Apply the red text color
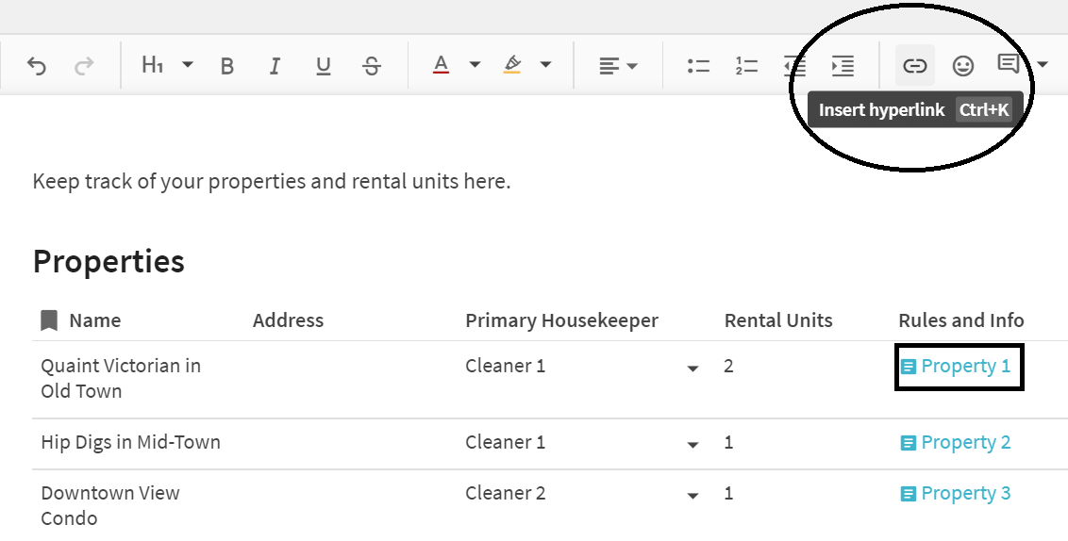This screenshot has width=1068, height=541. (x=441, y=65)
